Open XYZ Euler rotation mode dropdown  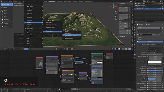[x=125, y=20]
